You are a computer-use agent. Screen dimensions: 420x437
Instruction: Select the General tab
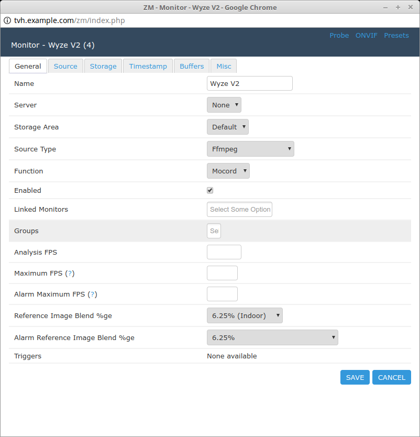point(28,66)
